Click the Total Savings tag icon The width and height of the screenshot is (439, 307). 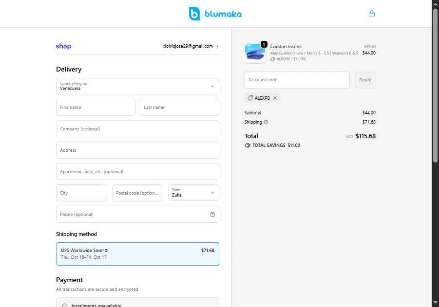pyautogui.click(x=247, y=145)
